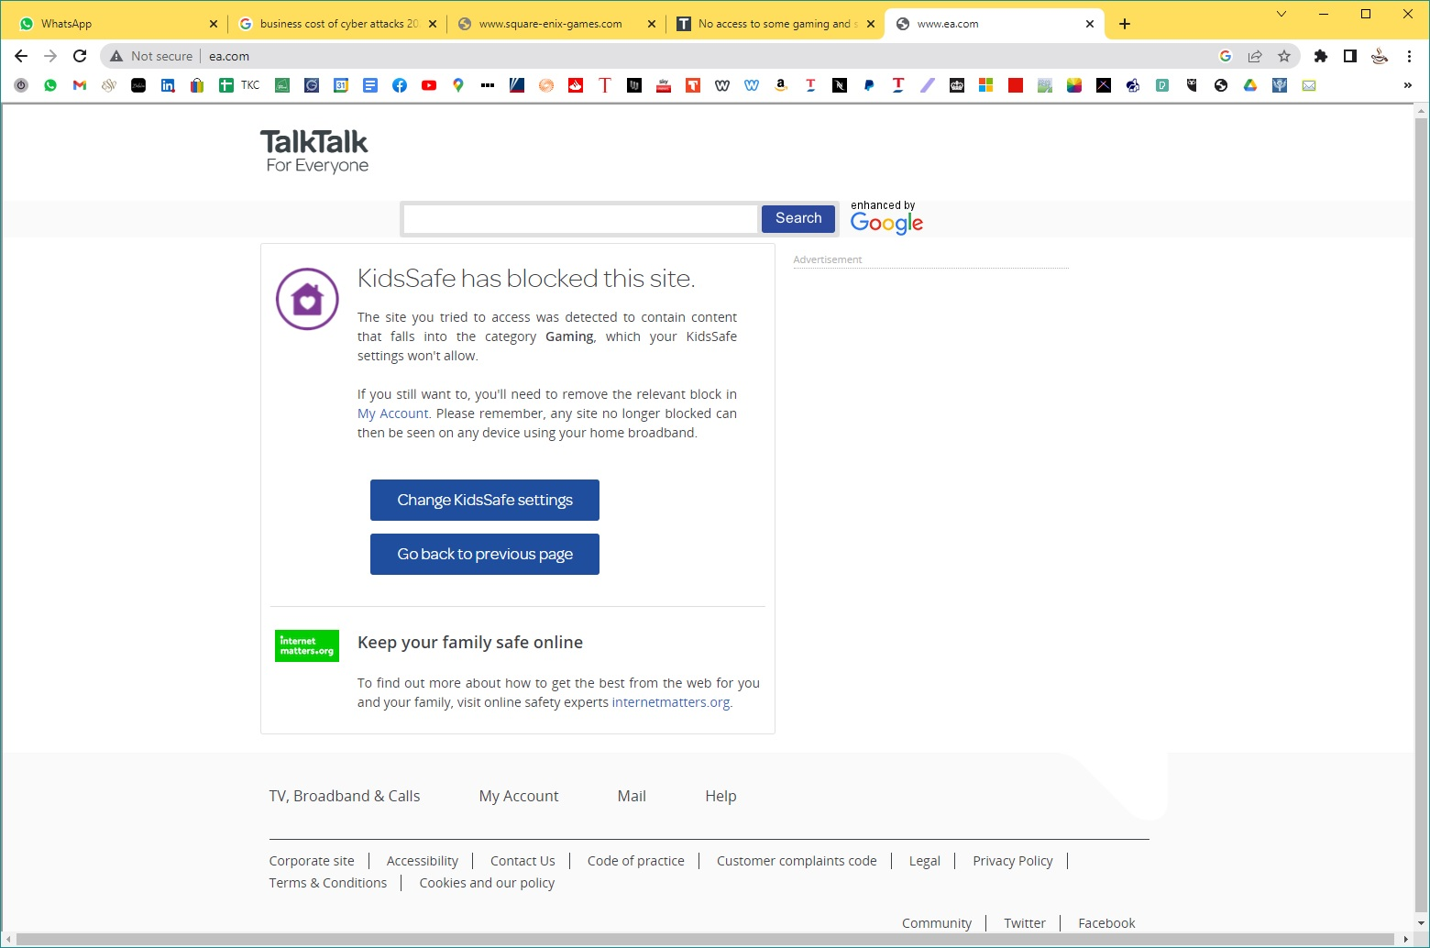Open the browser extensions puzzle icon
The width and height of the screenshot is (1430, 948).
1321,56
